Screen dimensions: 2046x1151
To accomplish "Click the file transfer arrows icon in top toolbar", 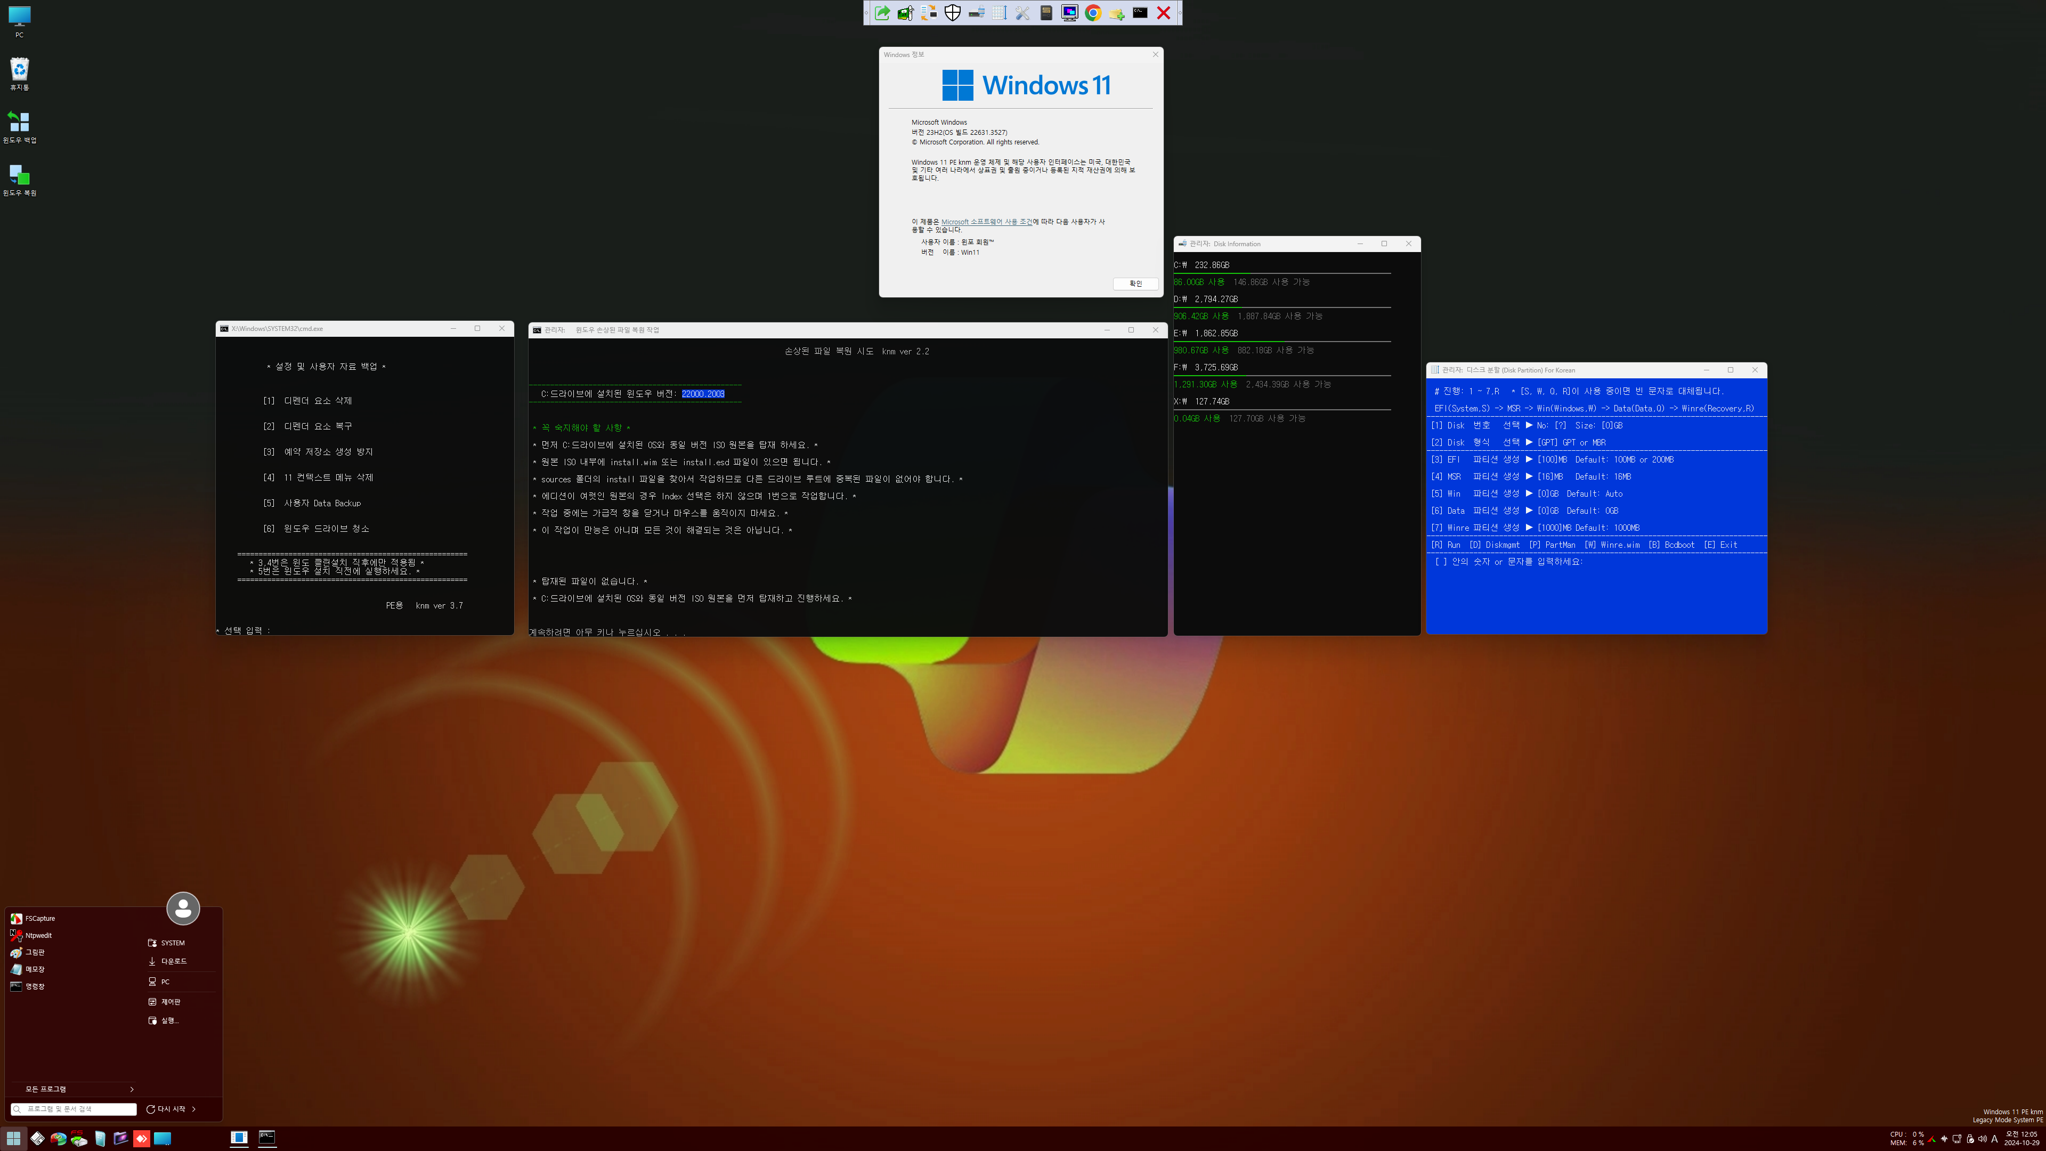I will (x=929, y=13).
